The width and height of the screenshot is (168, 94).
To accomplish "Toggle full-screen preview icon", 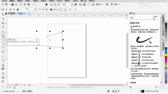I will 76,4.
